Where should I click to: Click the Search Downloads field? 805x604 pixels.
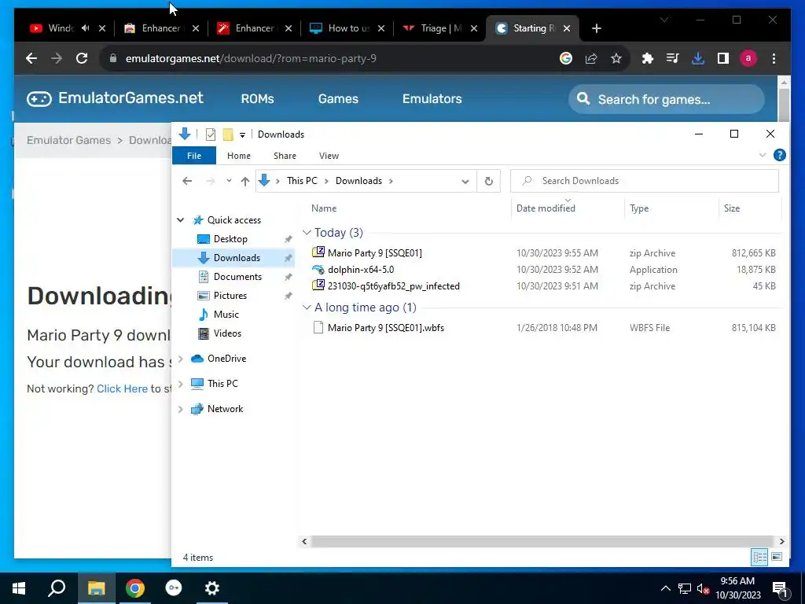(645, 181)
